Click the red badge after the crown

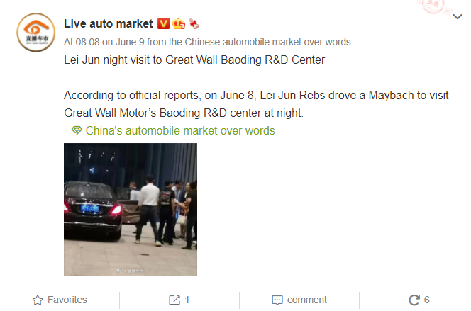[x=192, y=24]
